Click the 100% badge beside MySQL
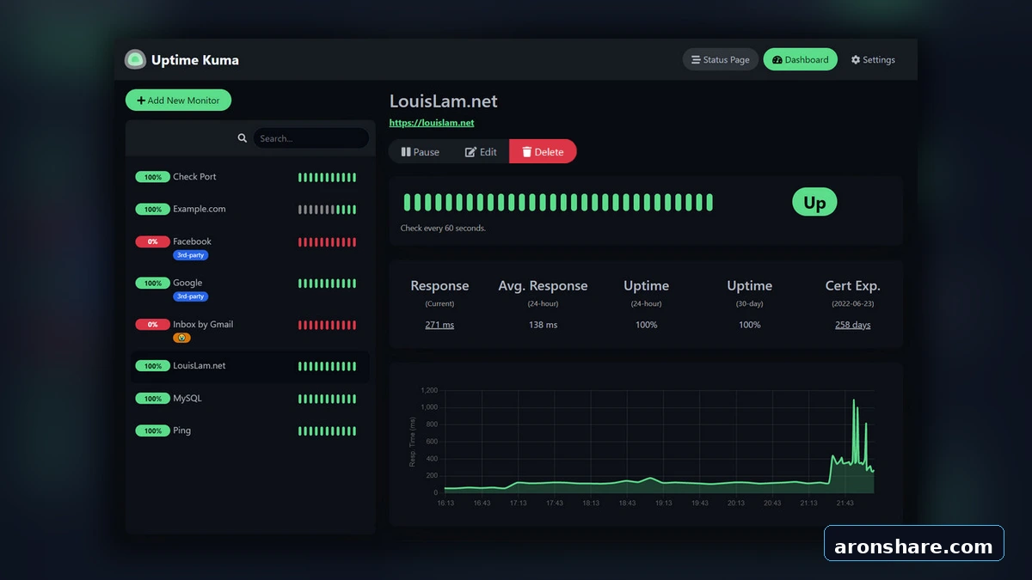The image size is (1032, 580). click(152, 399)
